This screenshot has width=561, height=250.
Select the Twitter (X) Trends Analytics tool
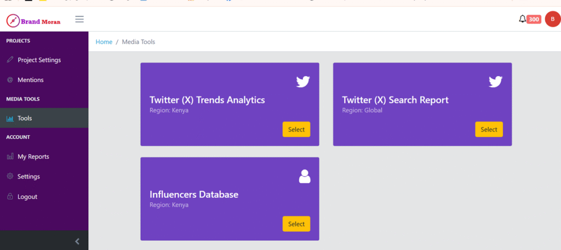(296, 129)
